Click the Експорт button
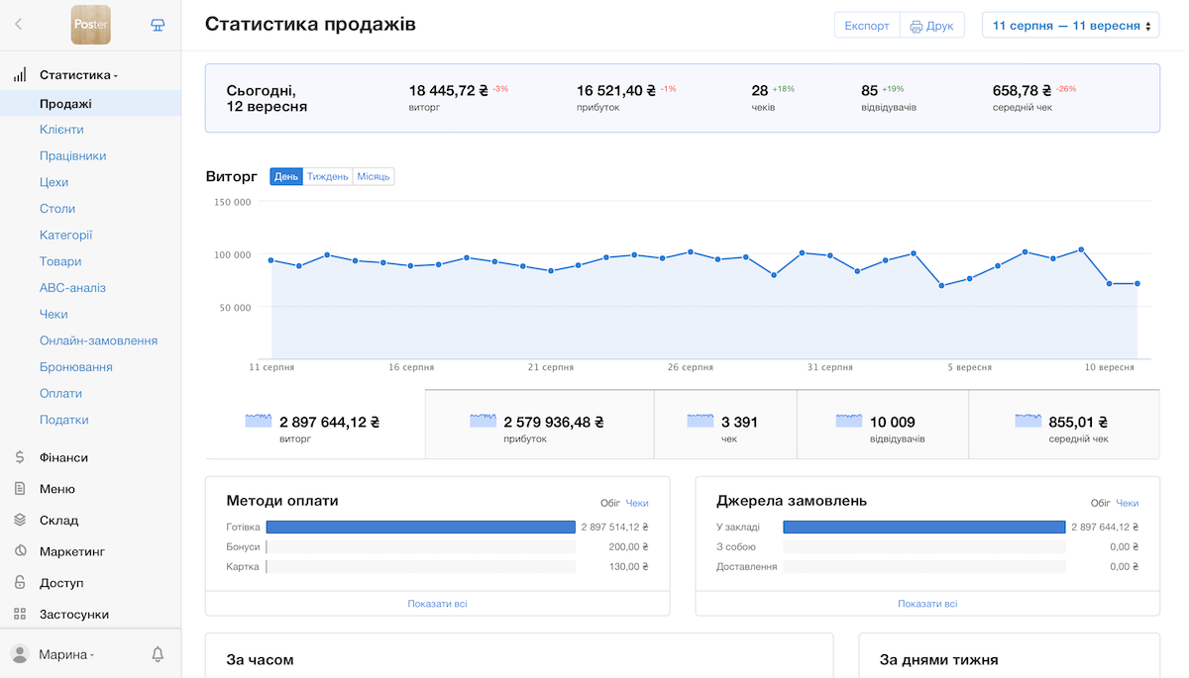Viewport: 1189px width, 678px height. [x=867, y=26]
